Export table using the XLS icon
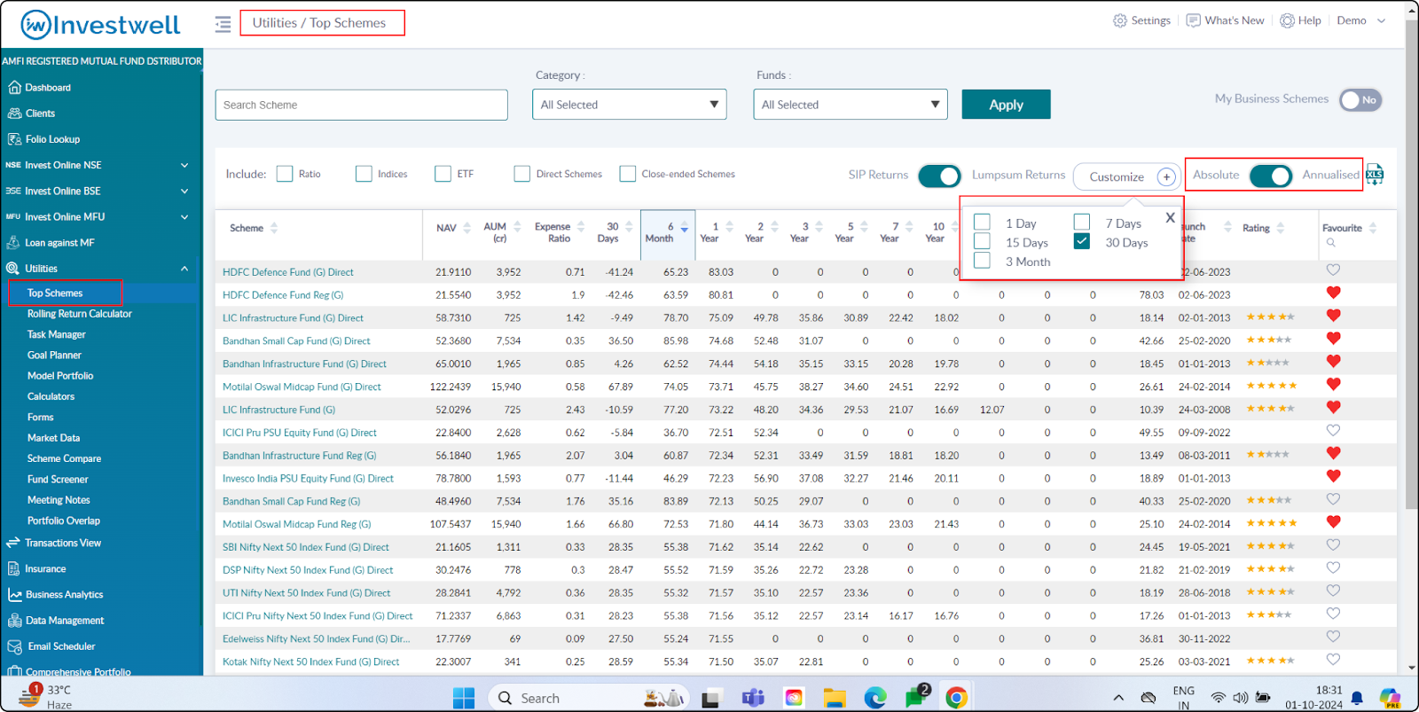Image resolution: width=1419 pixels, height=712 pixels. pyautogui.click(x=1375, y=174)
